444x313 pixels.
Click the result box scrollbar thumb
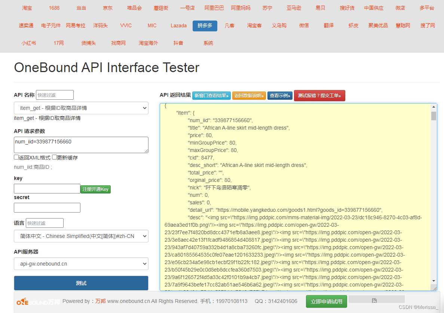pos(434,116)
